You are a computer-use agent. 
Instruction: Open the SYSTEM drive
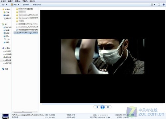(x=7, y=51)
